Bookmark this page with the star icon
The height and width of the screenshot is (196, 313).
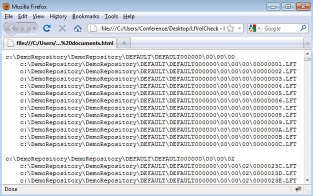pos(230,28)
